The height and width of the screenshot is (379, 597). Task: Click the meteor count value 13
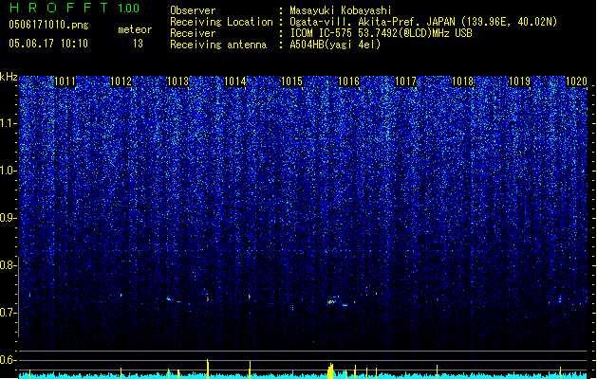coord(138,44)
